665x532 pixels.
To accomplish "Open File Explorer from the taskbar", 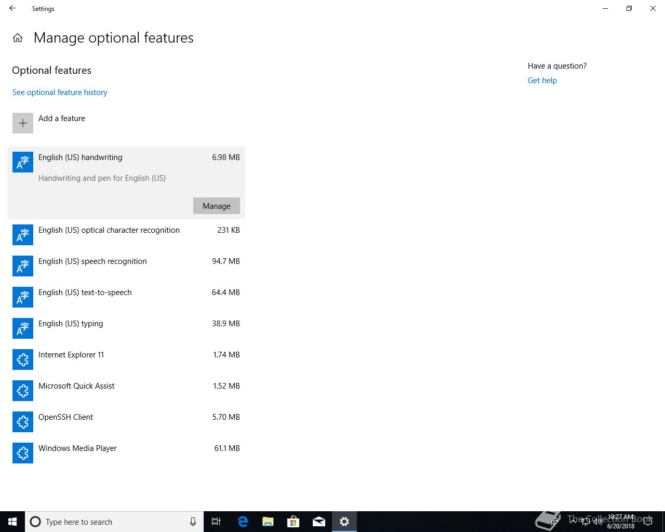I will click(x=268, y=522).
